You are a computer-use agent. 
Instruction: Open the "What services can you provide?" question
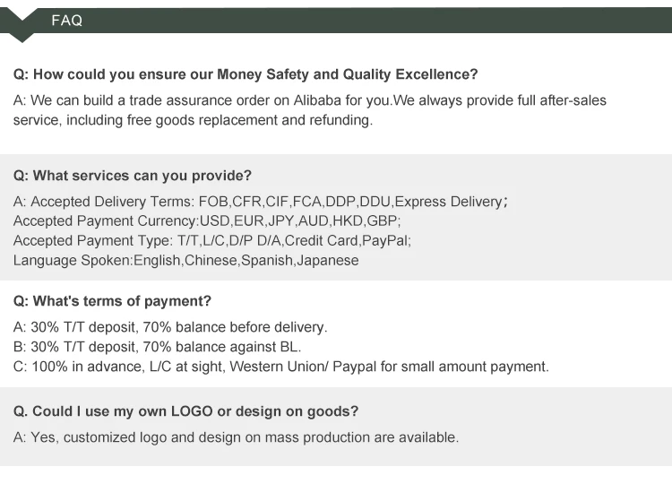(x=133, y=176)
